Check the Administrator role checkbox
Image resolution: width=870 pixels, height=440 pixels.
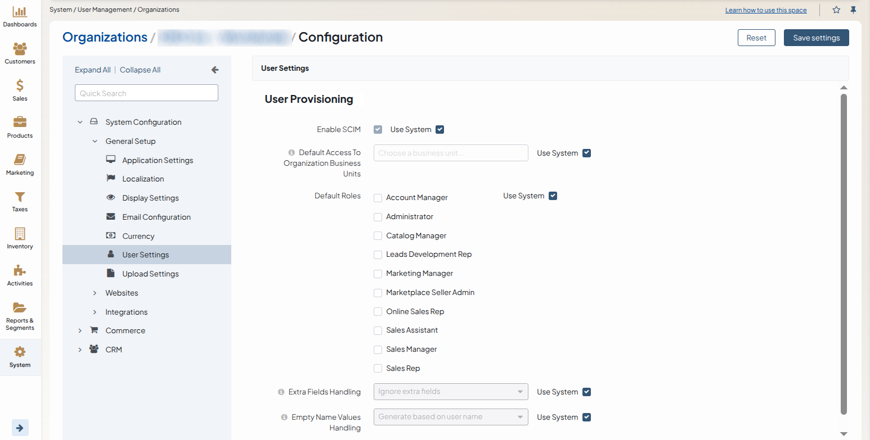(378, 217)
